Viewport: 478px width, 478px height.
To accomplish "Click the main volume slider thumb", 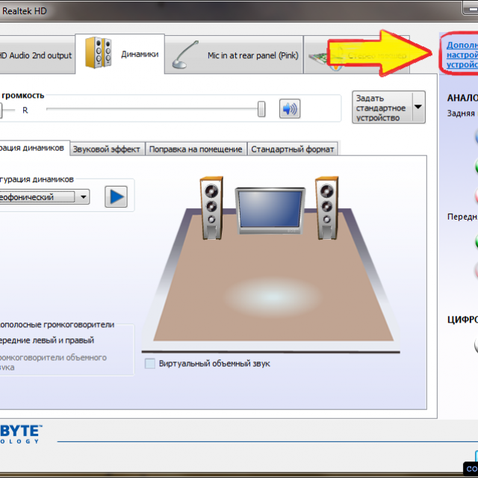I will tap(261, 109).
